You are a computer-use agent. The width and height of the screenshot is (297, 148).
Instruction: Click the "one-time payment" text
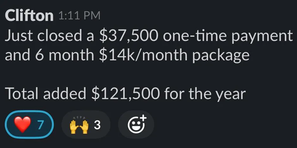(x=228, y=37)
